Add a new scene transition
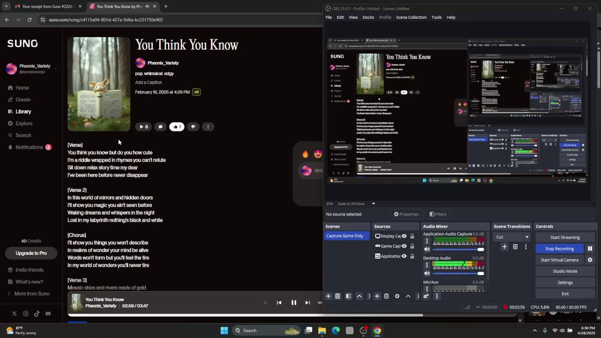The width and height of the screenshot is (601, 338). [x=505, y=247]
